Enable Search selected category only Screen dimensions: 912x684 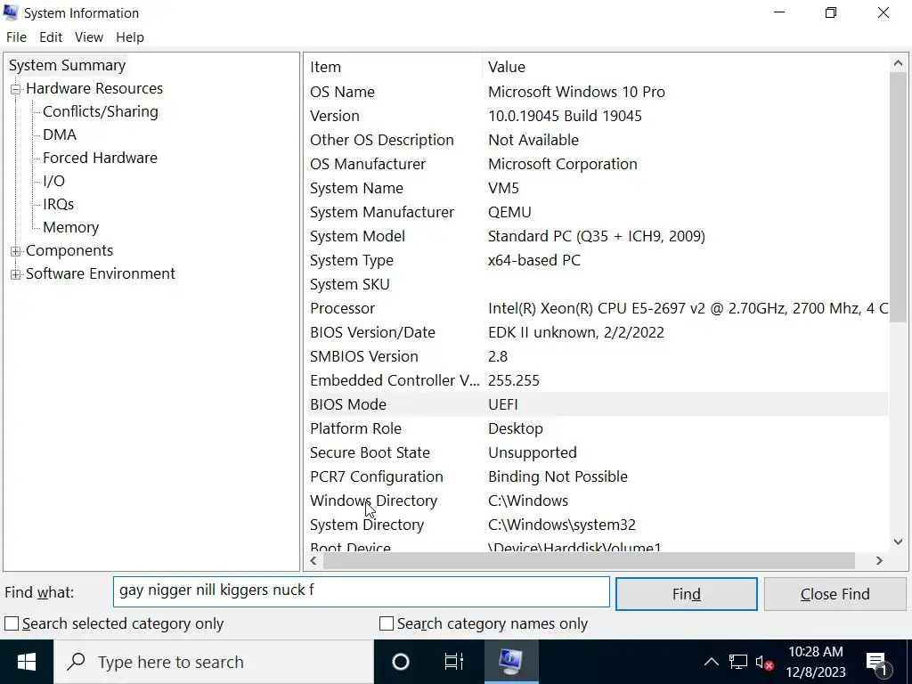pos(11,623)
